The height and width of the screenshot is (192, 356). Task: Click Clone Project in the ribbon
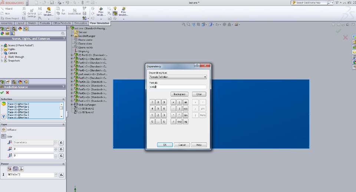point(10,18)
